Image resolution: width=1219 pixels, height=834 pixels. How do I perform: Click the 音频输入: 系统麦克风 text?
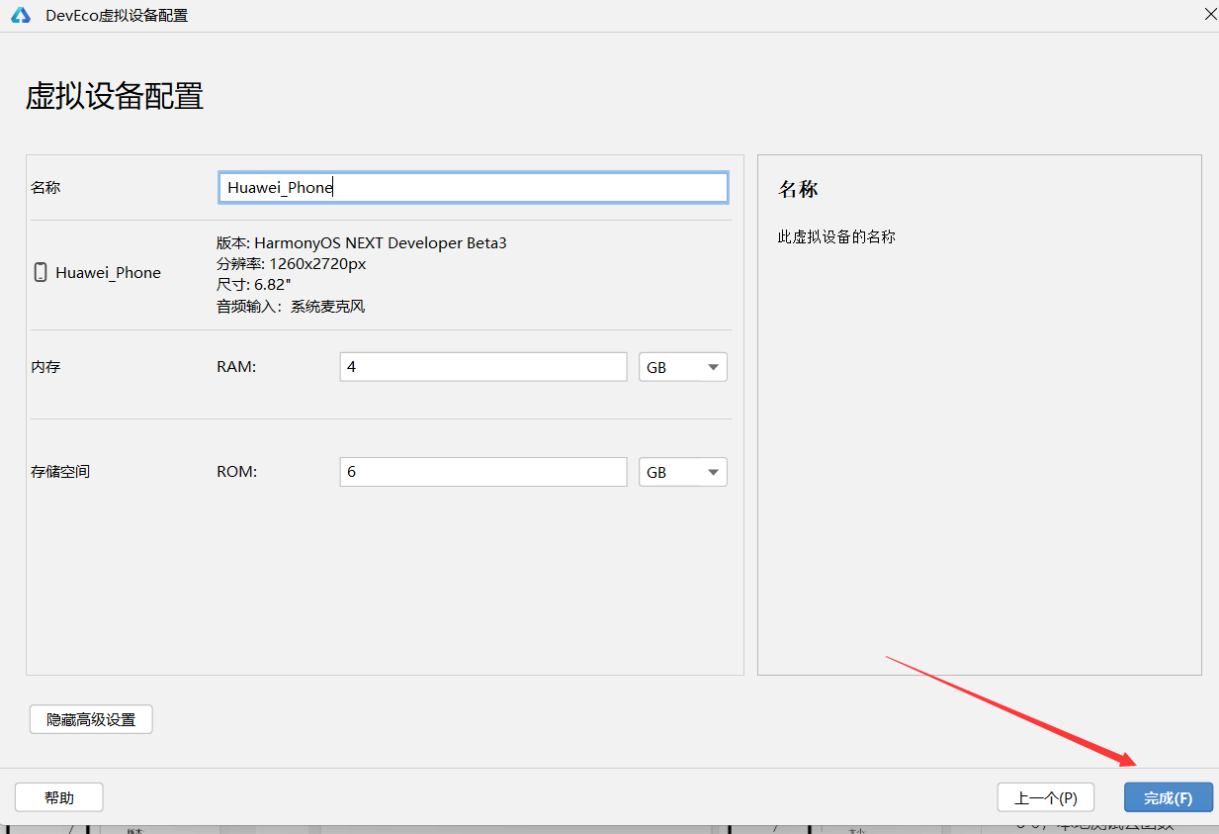[291, 307]
